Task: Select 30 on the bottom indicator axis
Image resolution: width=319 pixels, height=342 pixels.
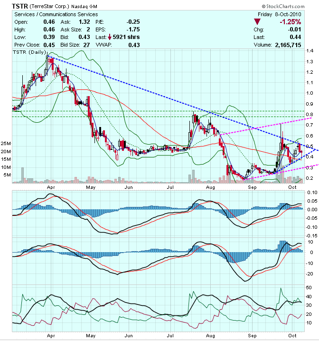Action: [309, 305]
